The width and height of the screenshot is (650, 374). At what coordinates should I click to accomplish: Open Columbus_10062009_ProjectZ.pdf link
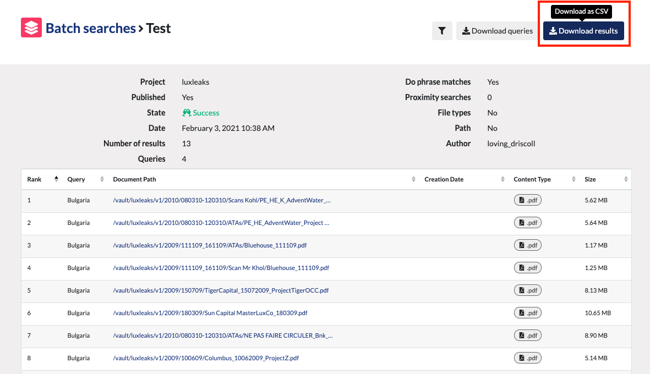click(x=206, y=358)
